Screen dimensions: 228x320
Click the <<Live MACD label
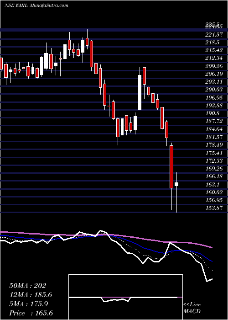tap(192, 308)
